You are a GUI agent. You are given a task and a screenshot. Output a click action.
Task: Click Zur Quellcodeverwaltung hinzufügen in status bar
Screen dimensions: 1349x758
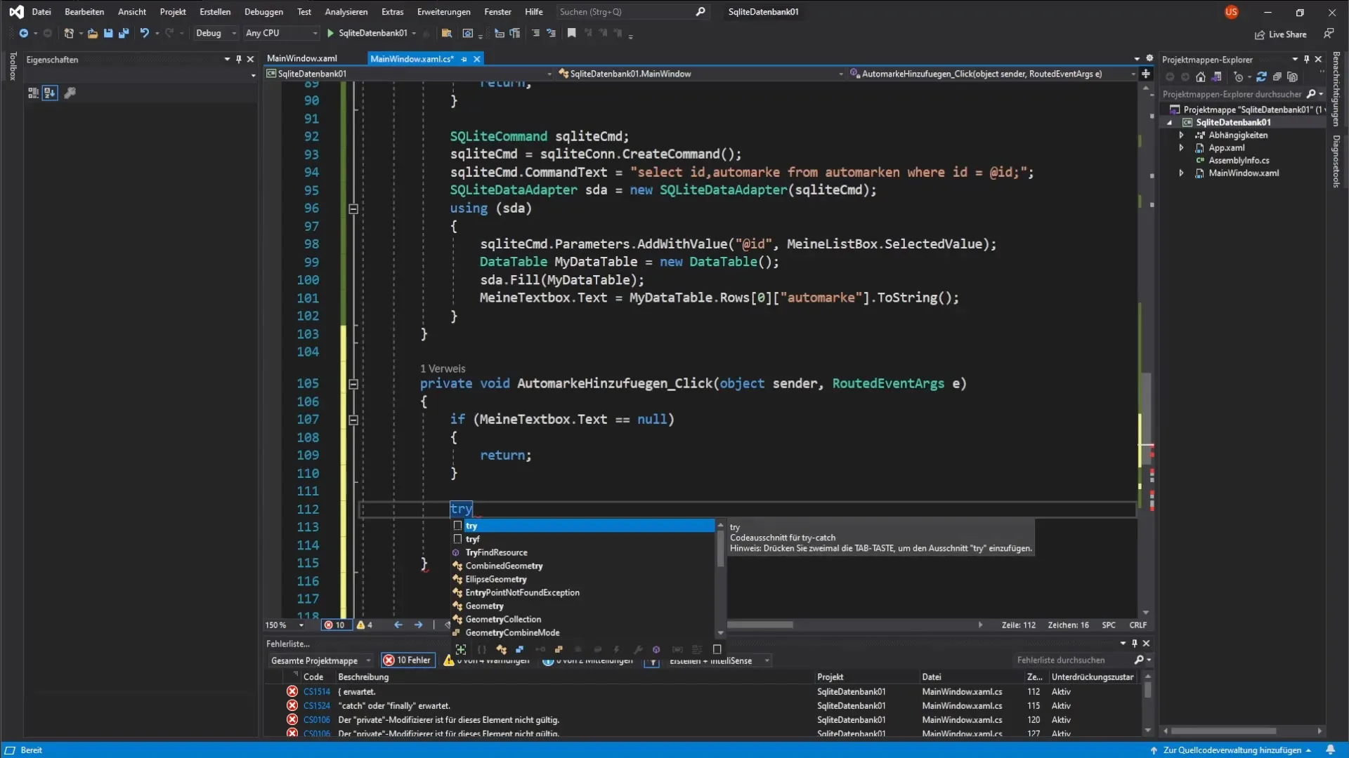[1231, 750]
